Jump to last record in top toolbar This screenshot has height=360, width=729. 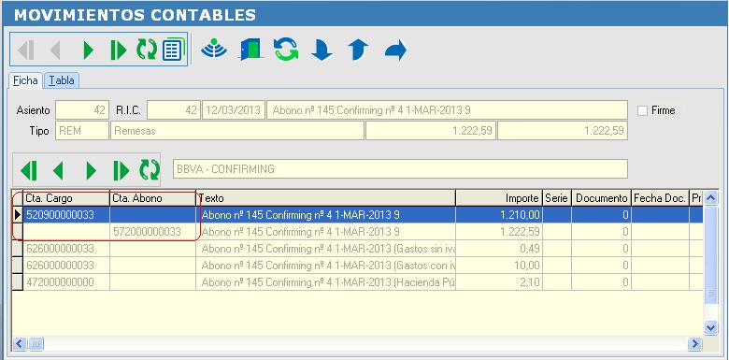pyautogui.click(x=119, y=50)
